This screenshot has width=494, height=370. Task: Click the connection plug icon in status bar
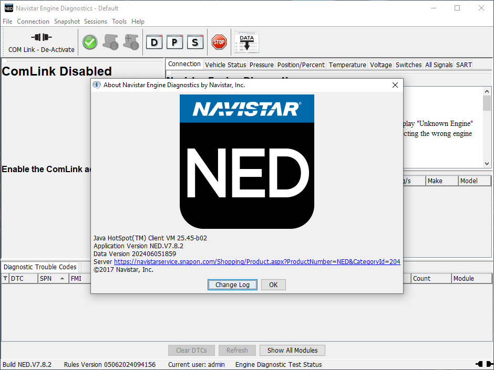(485, 364)
